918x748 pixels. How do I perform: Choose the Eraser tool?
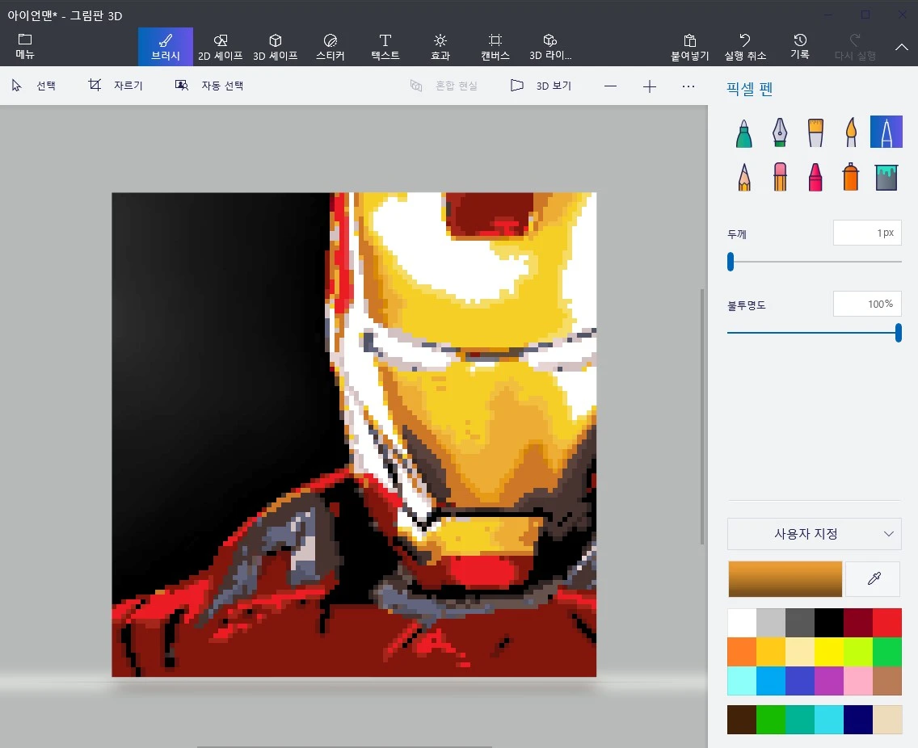point(779,176)
